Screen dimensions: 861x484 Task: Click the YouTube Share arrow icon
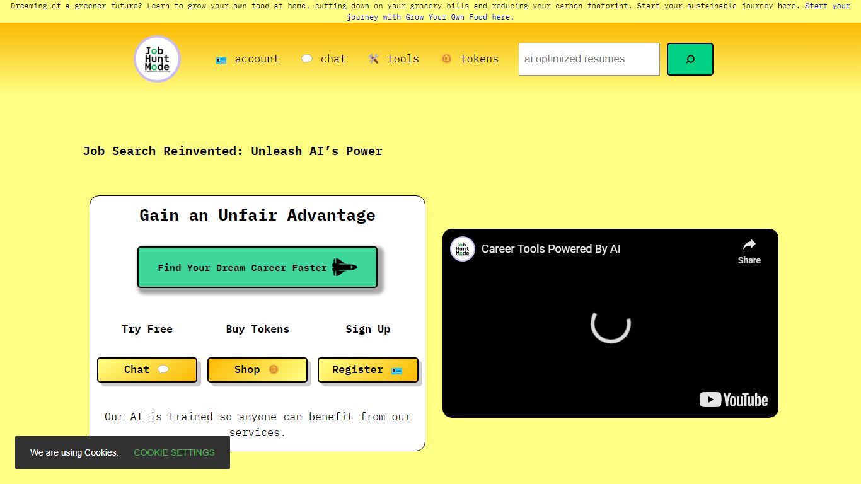click(x=749, y=245)
